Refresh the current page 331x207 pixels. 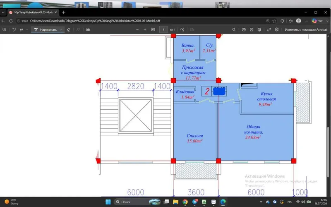[11, 21]
